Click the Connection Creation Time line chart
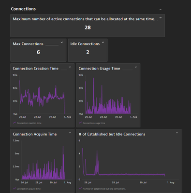191x193 pixels. 42,97
